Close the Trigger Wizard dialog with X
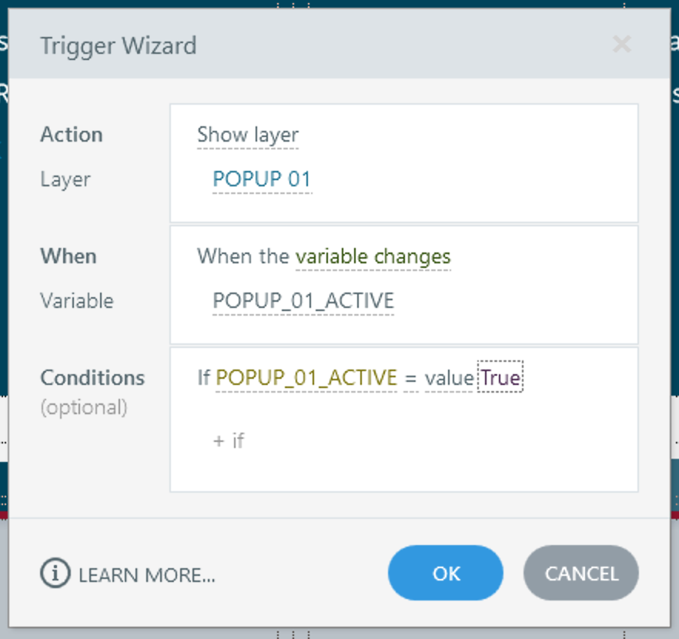The width and height of the screenshot is (679, 639). point(621,45)
